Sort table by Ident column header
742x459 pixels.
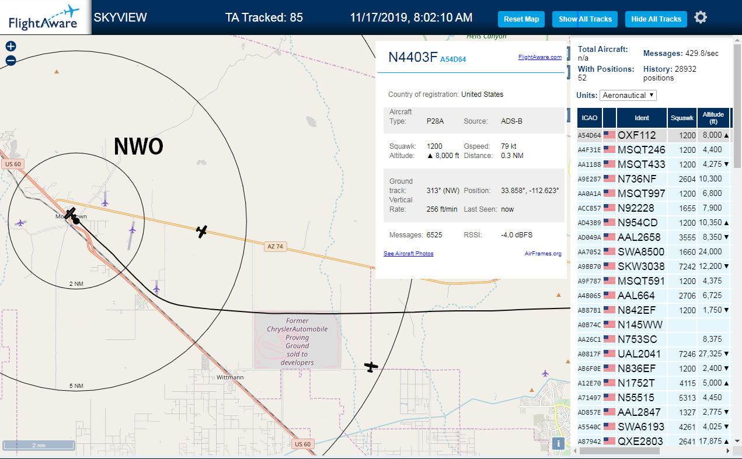642,118
